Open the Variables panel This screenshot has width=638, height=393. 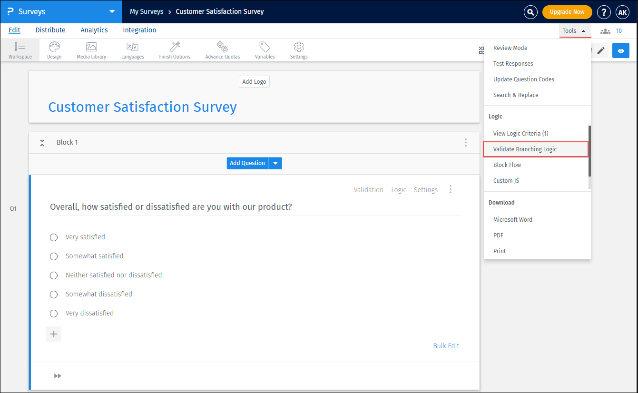click(265, 50)
